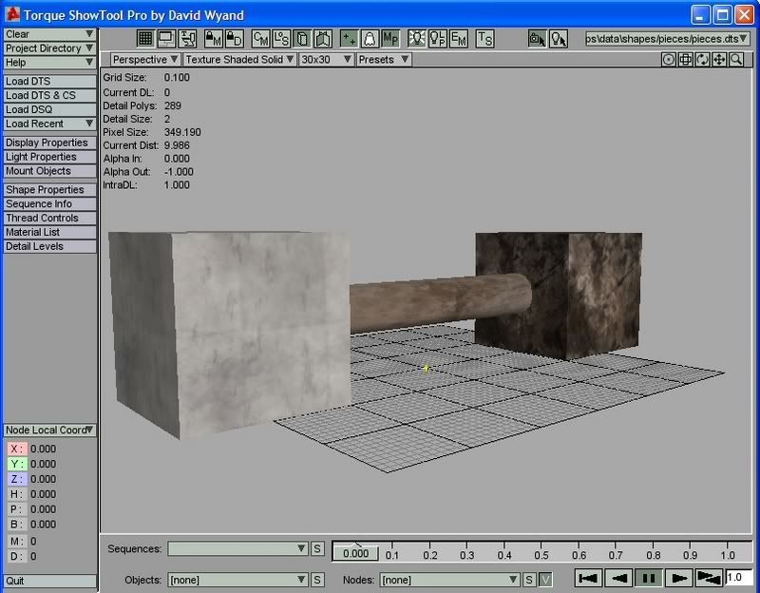The image size is (760, 593).
Task: Click the four-arrow pan view icon
Action: [719, 59]
